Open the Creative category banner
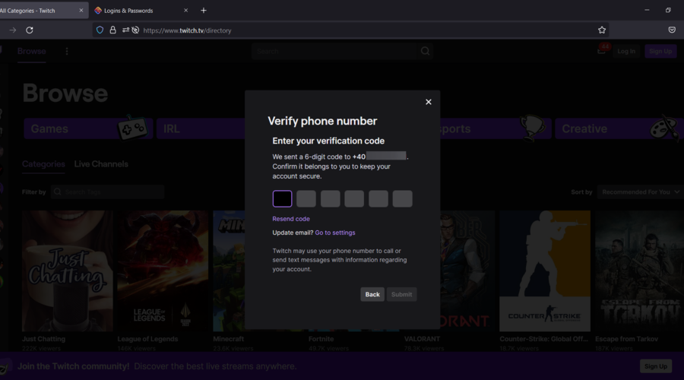Image resolution: width=684 pixels, height=380 pixels. pos(619,128)
